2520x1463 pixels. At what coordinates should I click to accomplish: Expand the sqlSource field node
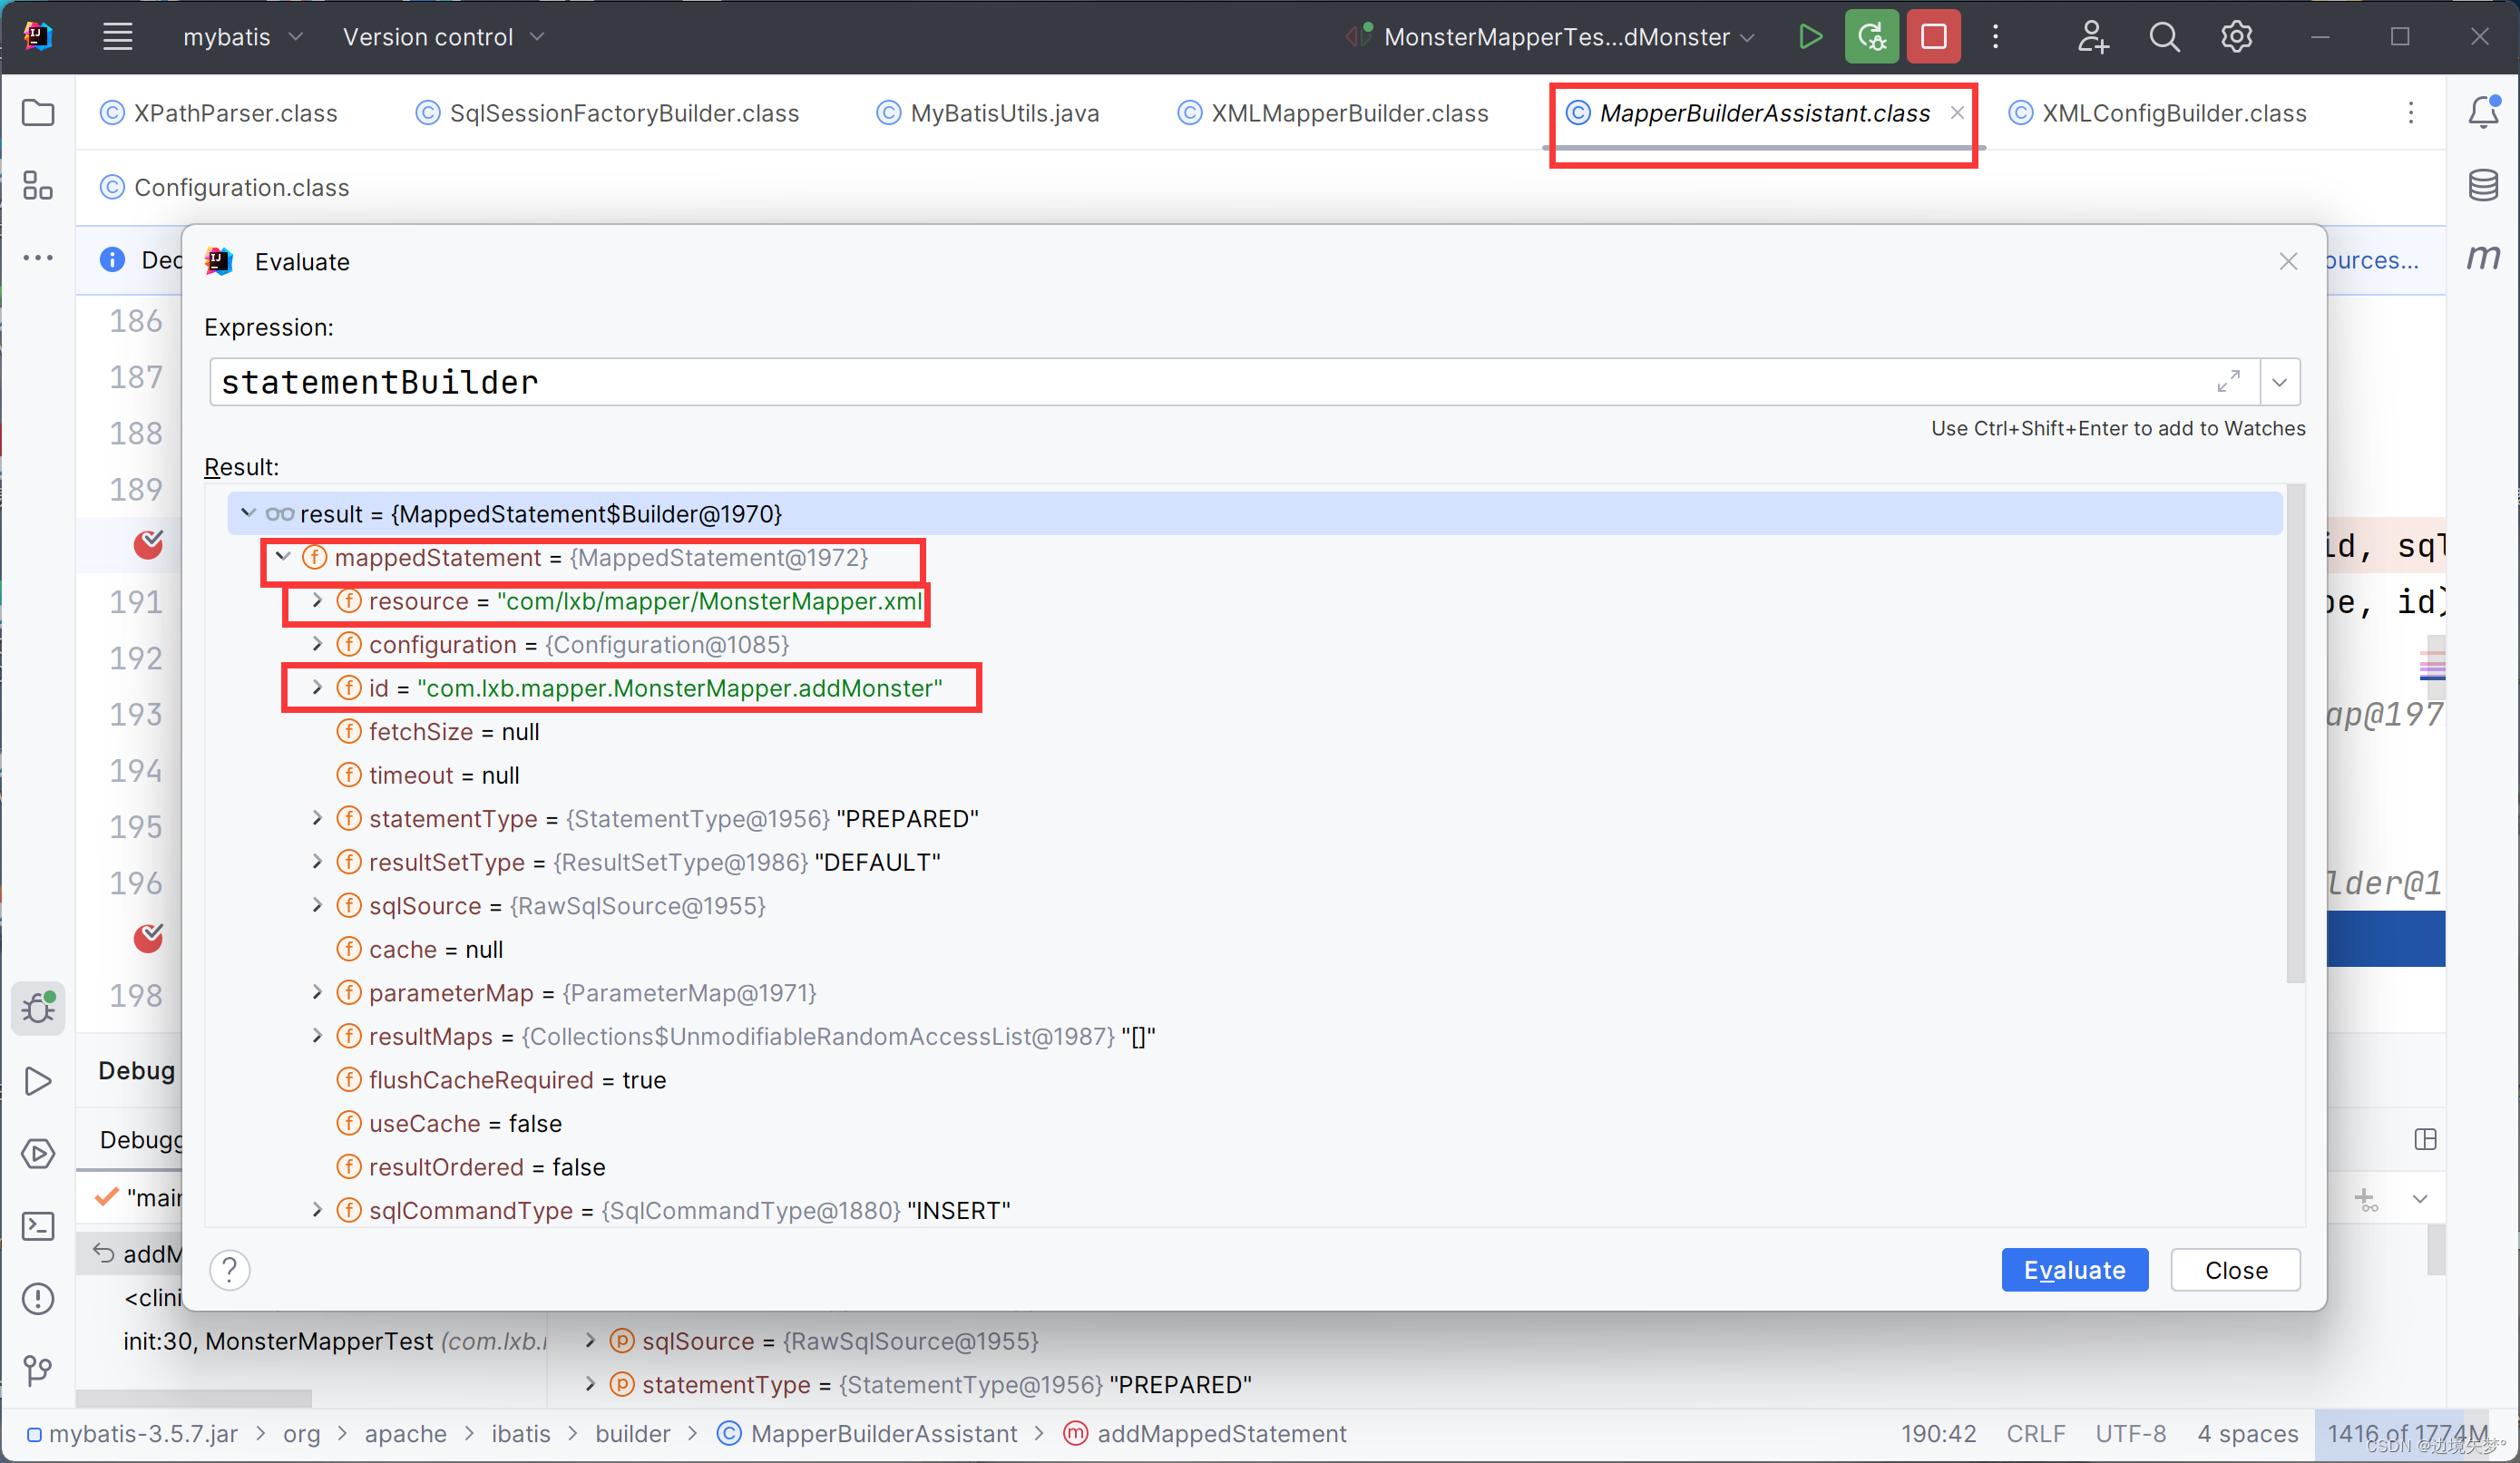pos(317,905)
